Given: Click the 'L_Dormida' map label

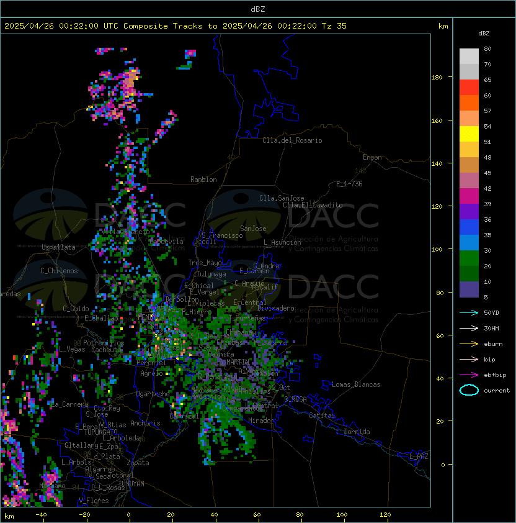Looking at the screenshot, I should click(353, 432).
